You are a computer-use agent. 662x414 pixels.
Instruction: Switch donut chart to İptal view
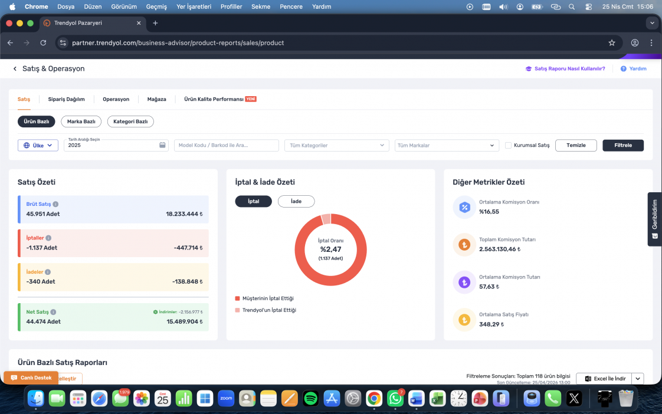tap(253, 201)
